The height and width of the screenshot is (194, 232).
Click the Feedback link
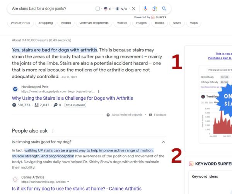point(160,115)
